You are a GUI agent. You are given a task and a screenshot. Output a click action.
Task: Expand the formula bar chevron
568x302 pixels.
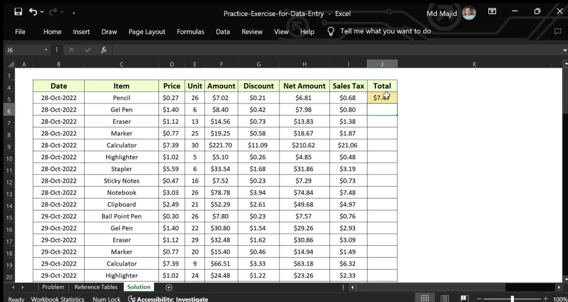(565, 50)
